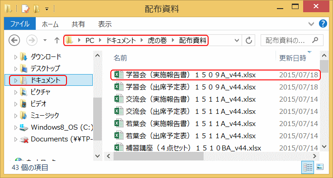Click the New Folder icon in quick access toolbar
The image size is (333, 178).
37,9
